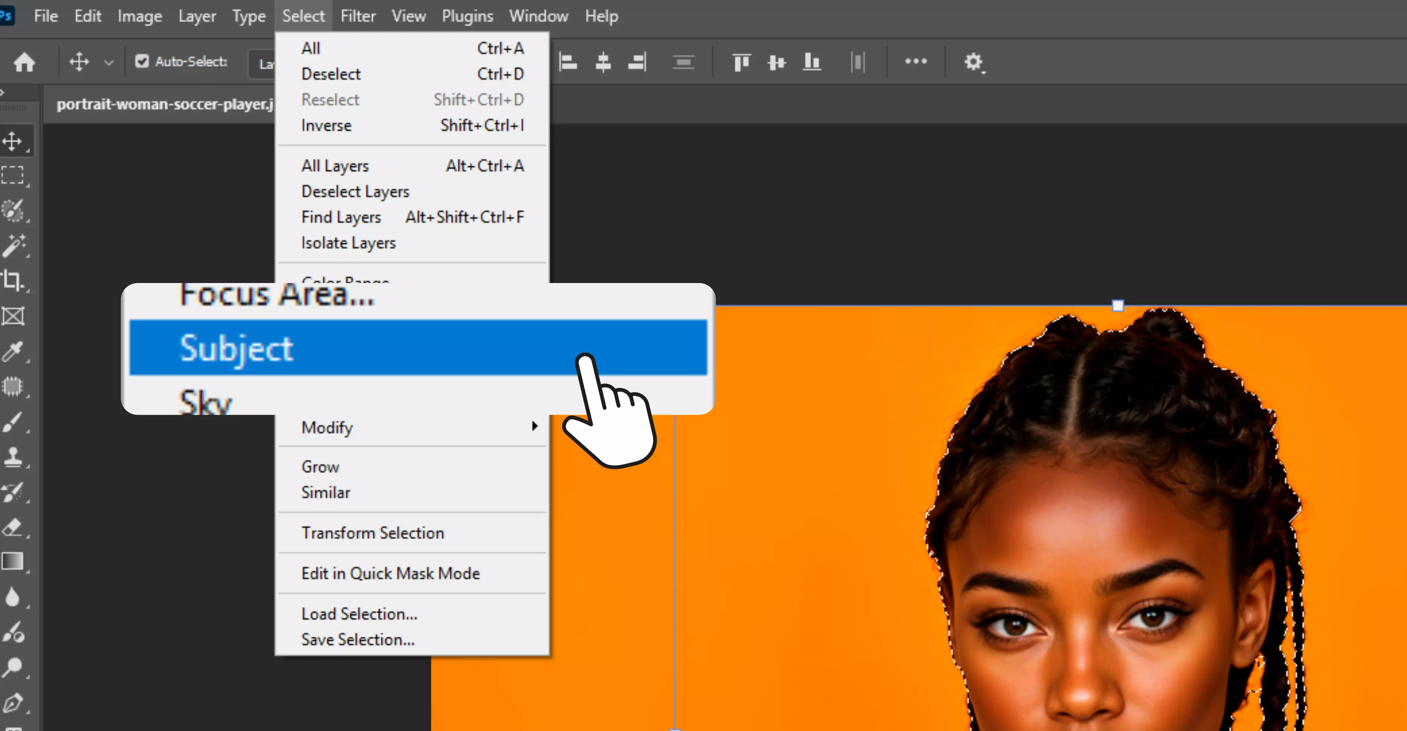Open the alignment settings gear

click(973, 61)
